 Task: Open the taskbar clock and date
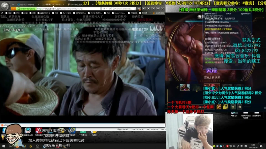pyautogui.click(x=253, y=146)
